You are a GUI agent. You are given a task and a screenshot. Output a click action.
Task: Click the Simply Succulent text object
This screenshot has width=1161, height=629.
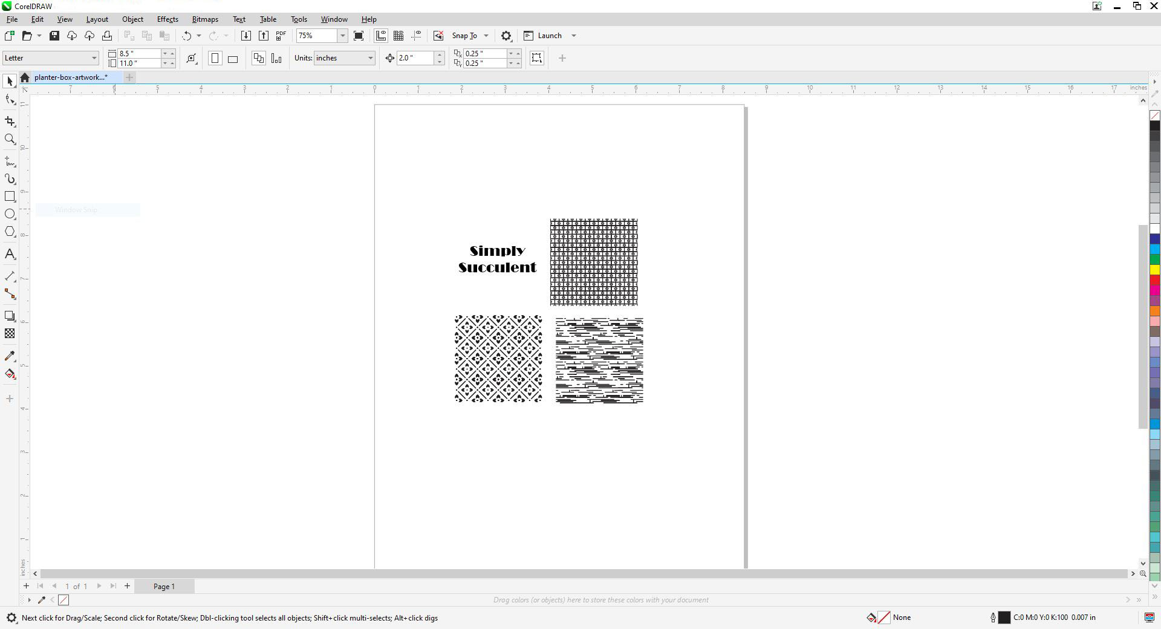tap(497, 259)
